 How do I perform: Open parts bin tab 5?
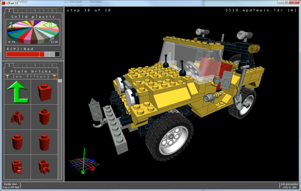pyautogui.click(x=44, y=65)
